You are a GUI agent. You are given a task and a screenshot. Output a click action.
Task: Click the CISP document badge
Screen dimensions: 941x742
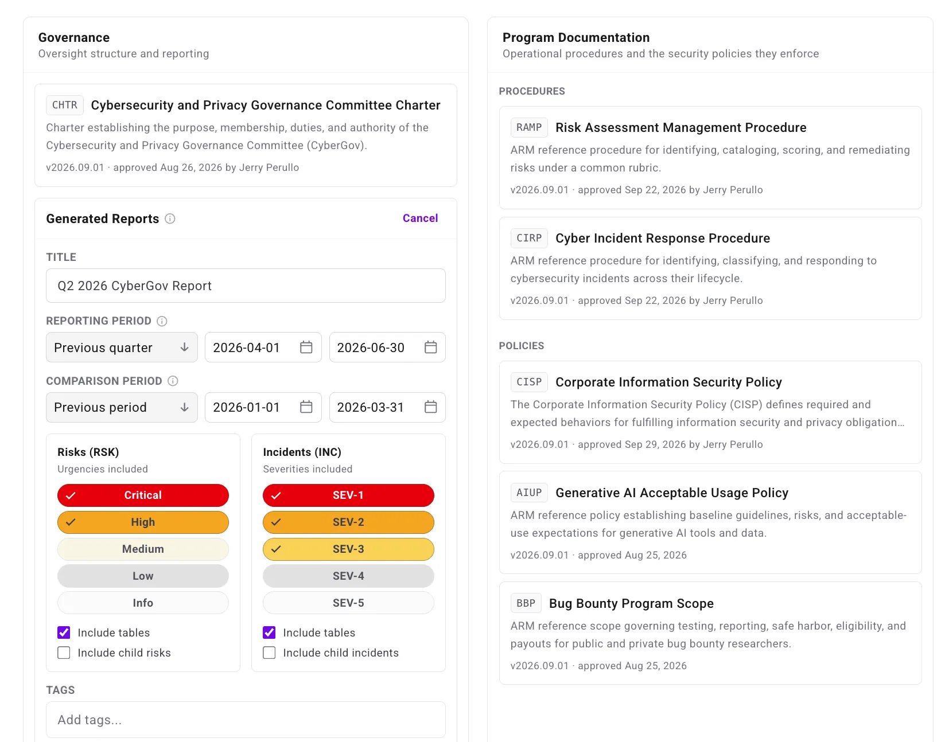(x=529, y=382)
